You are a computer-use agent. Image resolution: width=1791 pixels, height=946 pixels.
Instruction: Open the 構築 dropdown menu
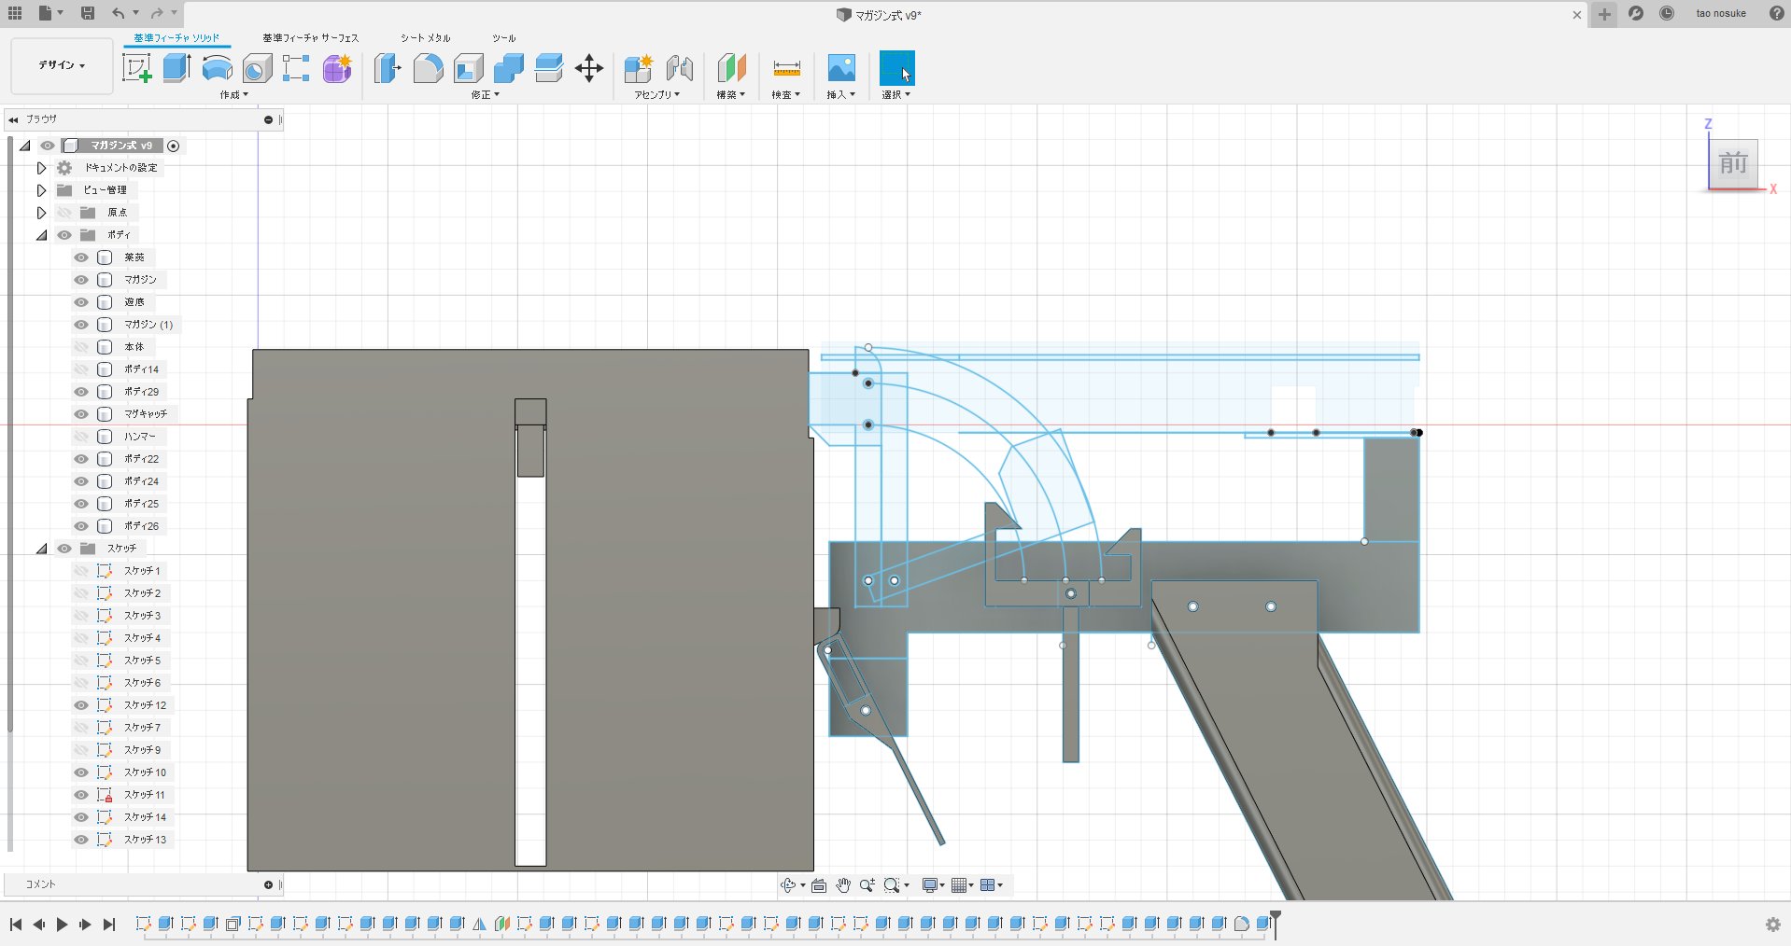click(x=730, y=94)
